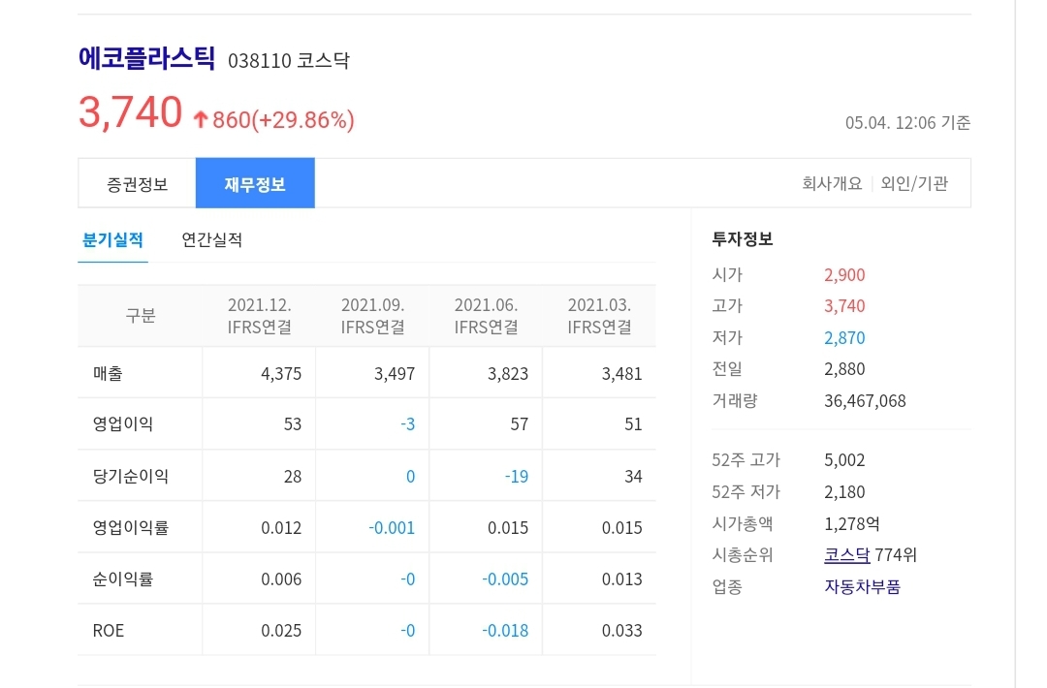Open the 분기실적 tab
This screenshot has width=1047, height=688.
pos(112,238)
